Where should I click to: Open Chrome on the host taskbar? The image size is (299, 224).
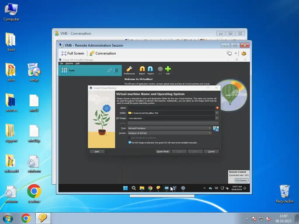point(26,218)
